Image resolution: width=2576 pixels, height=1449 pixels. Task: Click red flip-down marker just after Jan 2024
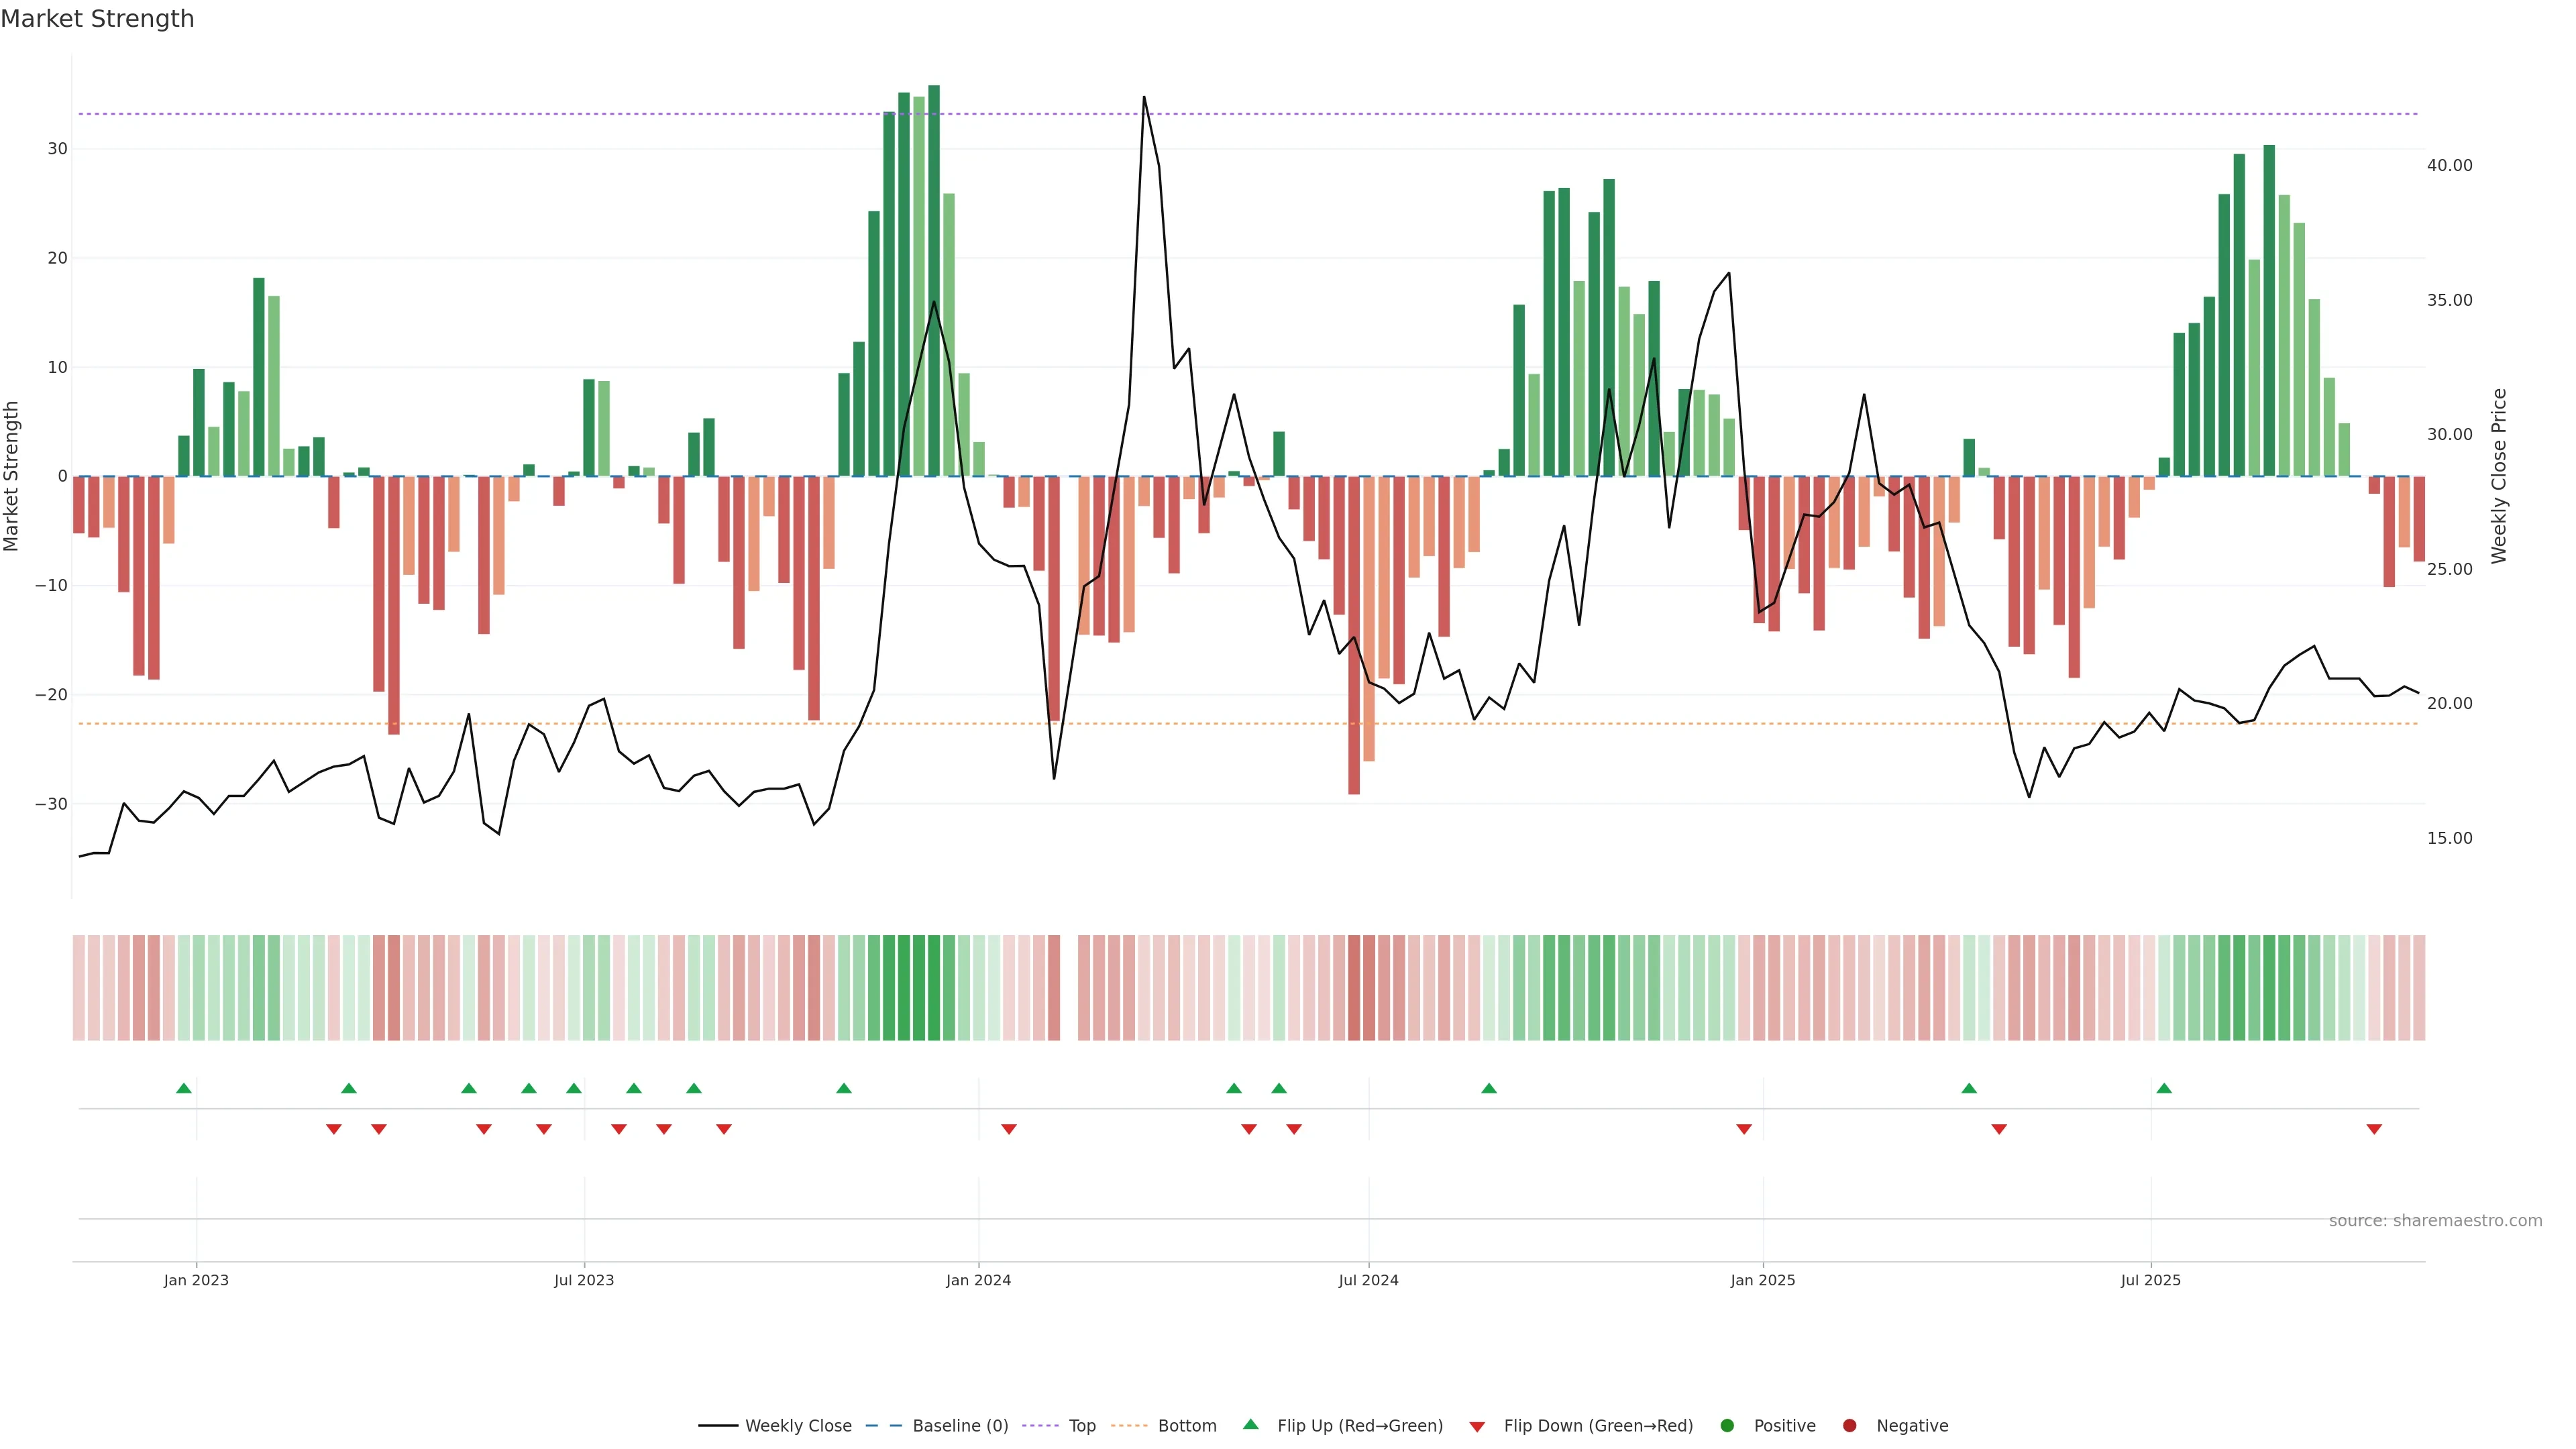pyautogui.click(x=1009, y=1129)
